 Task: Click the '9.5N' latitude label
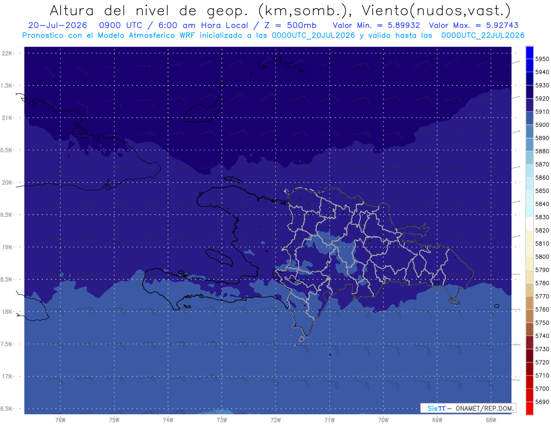coord(7,215)
